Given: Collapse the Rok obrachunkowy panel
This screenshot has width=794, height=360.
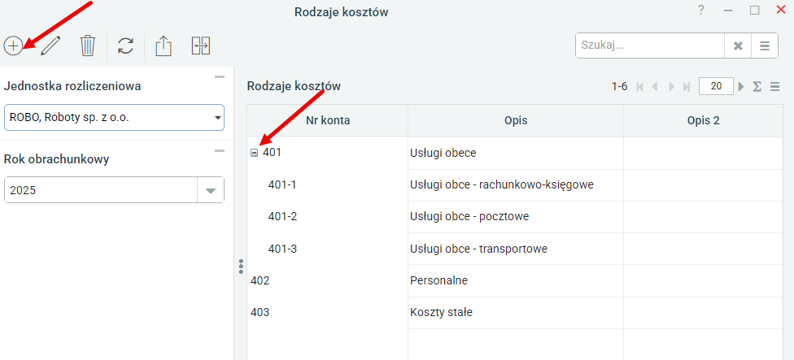Looking at the screenshot, I should coord(220,150).
